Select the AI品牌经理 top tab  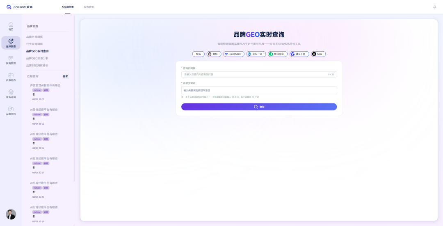(x=68, y=7)
